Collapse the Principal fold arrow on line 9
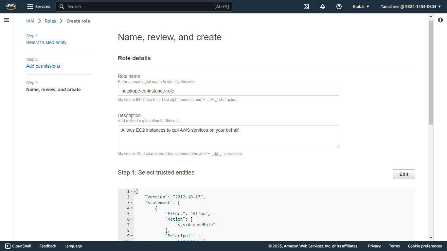This screenshot has height=251, width=447. (x=132, y=236)
